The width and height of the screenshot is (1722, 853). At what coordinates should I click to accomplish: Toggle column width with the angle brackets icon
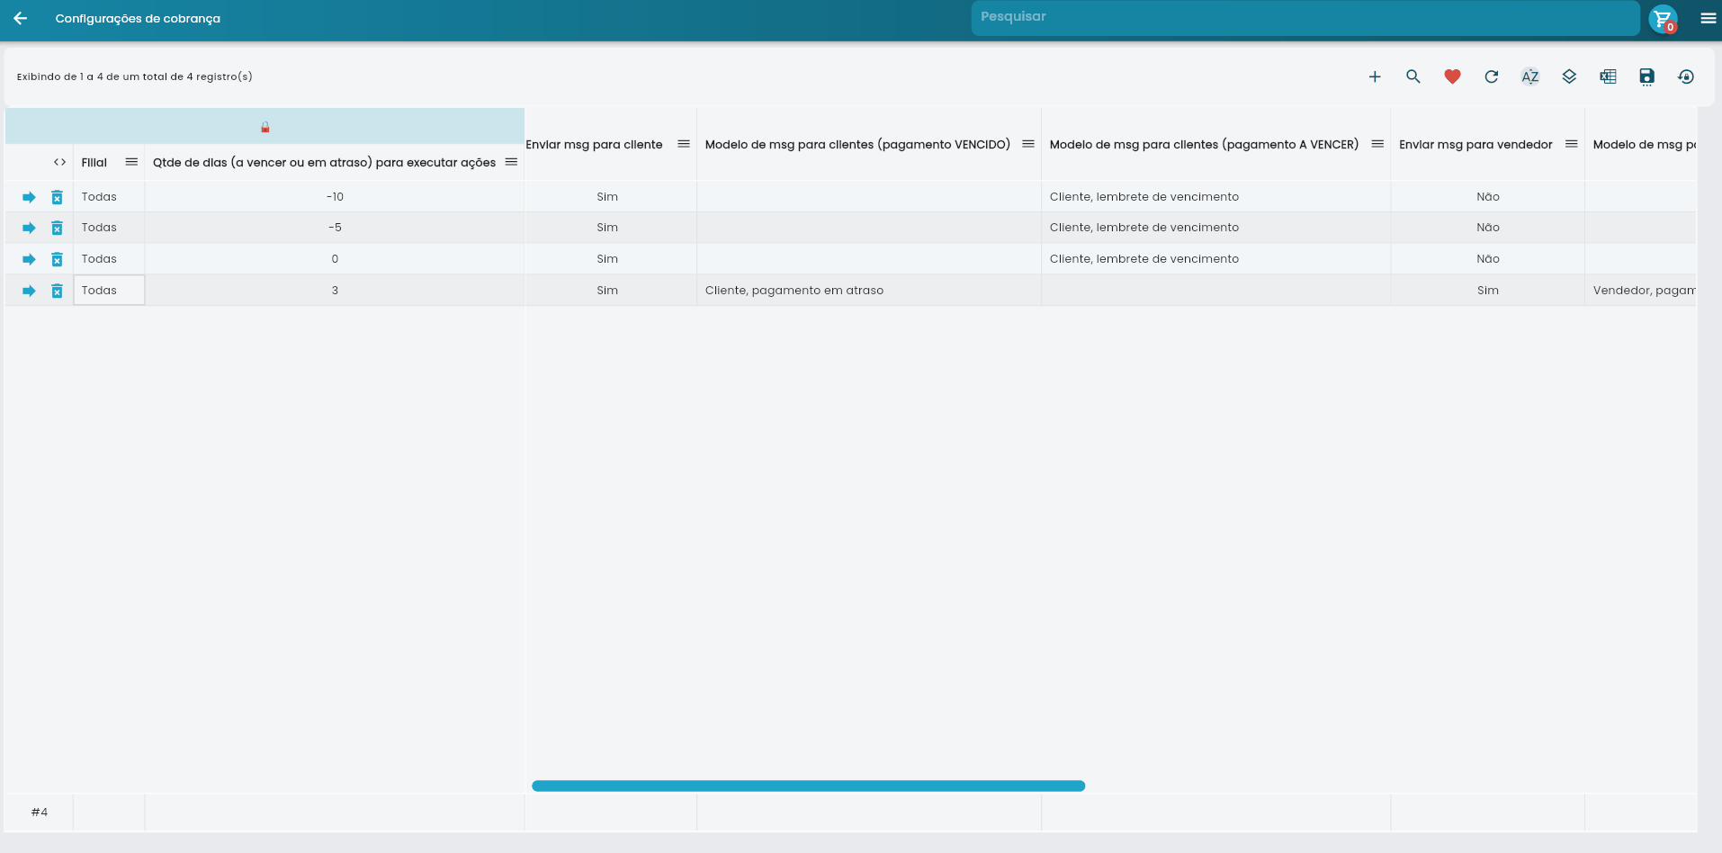pos(59,162)
